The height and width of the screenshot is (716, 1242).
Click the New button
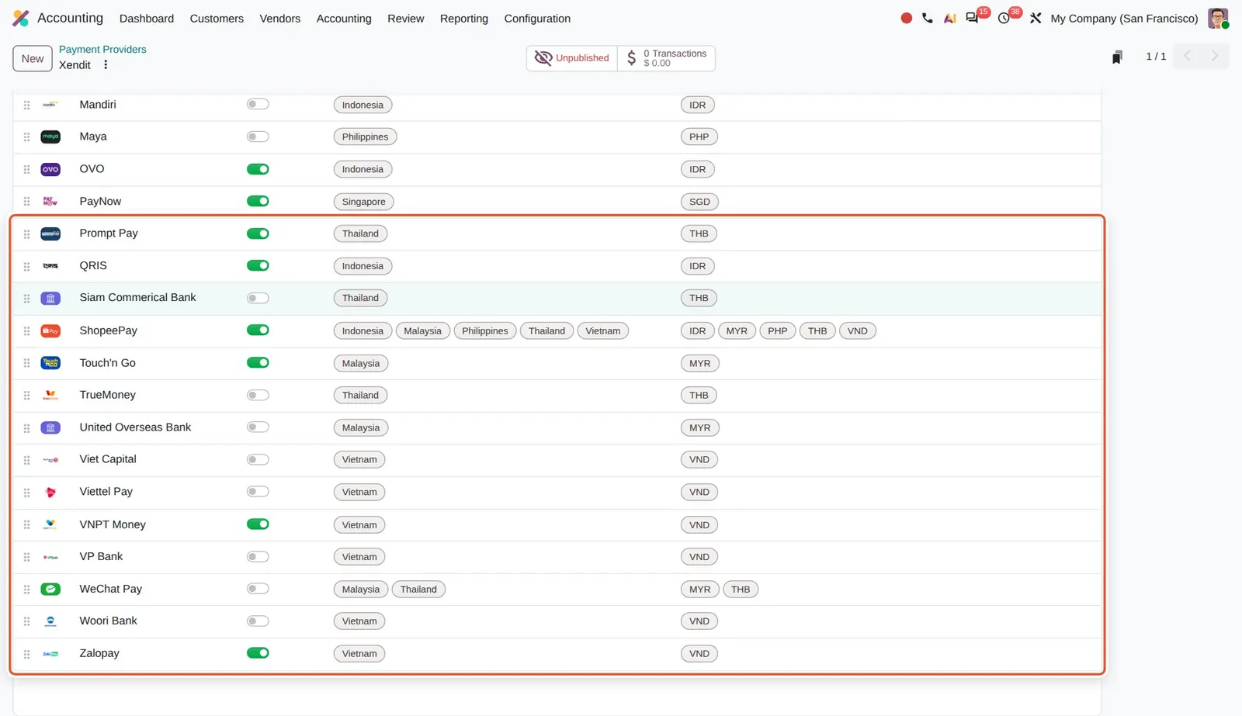tap(33, 58)
